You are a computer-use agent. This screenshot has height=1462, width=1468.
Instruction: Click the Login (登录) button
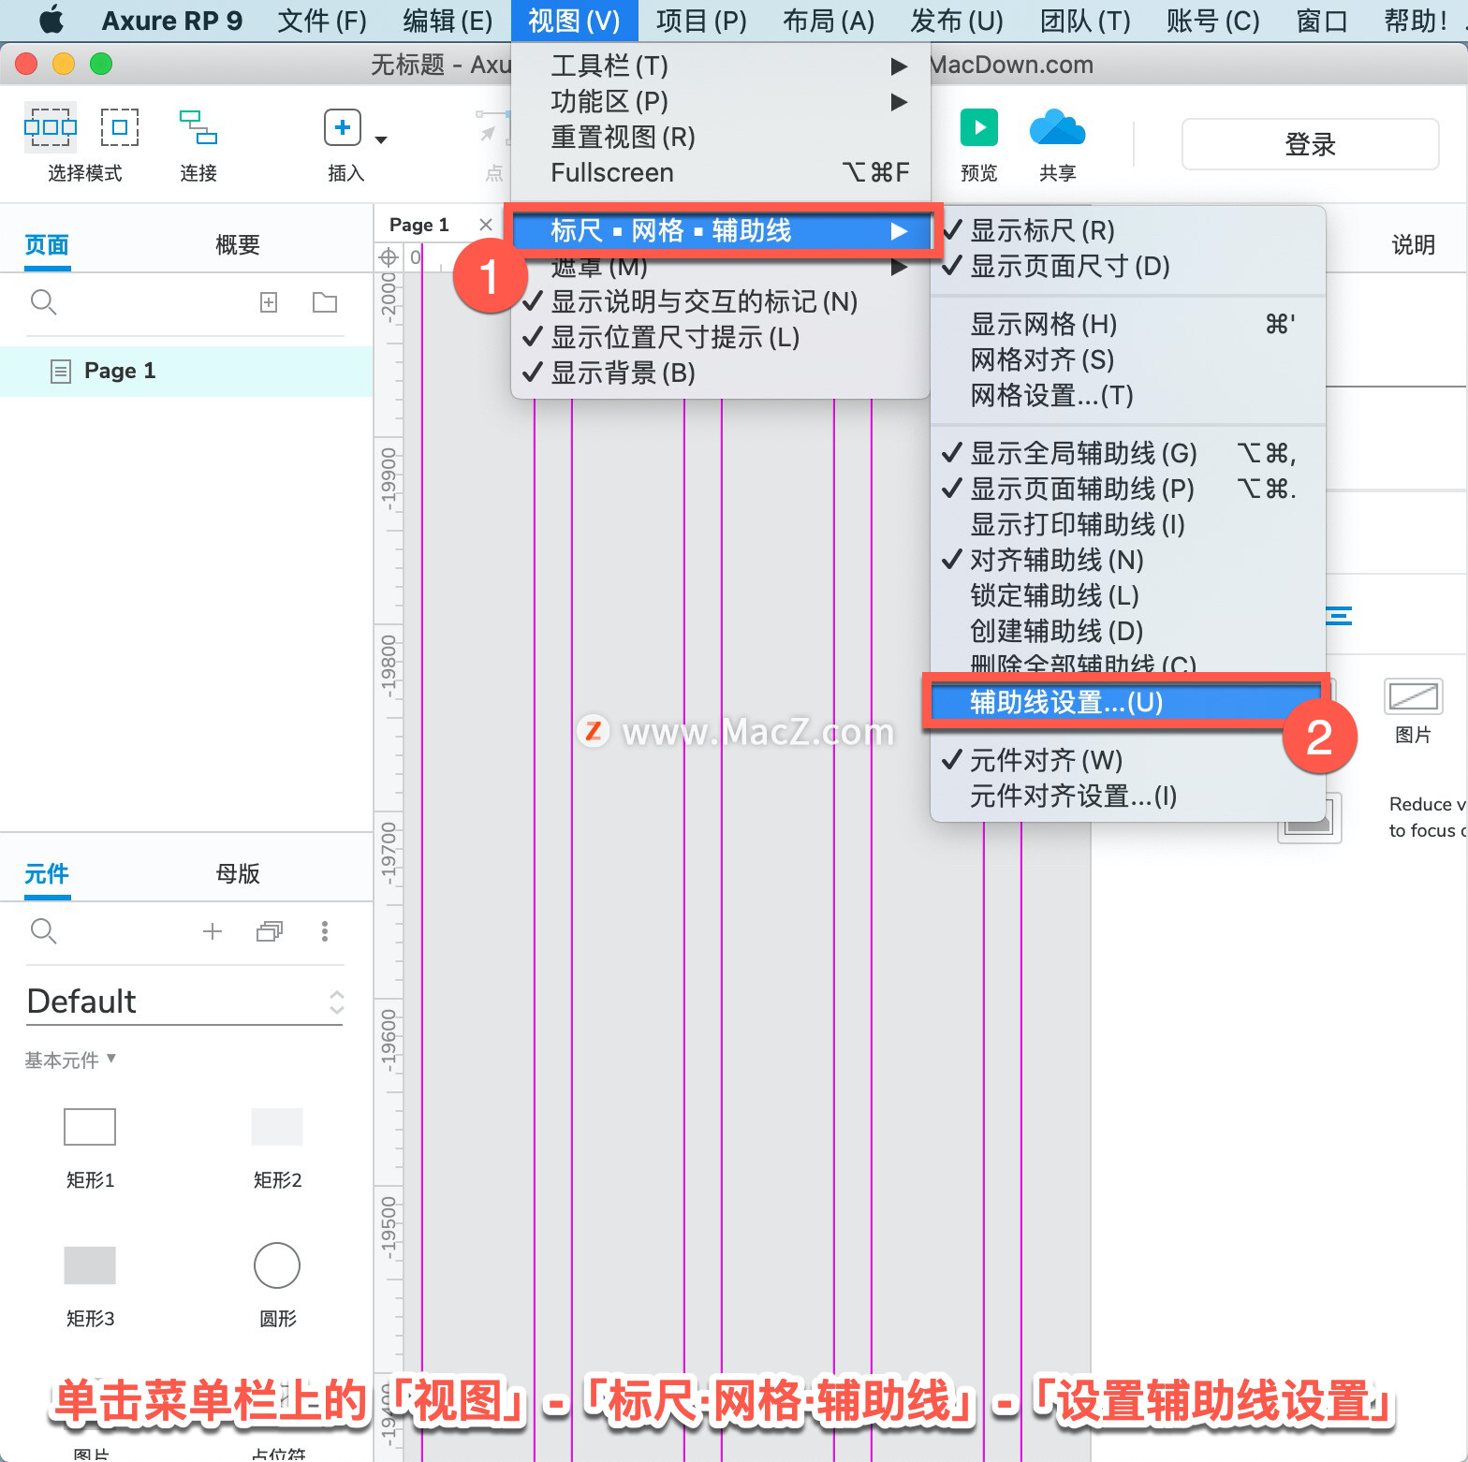pyautogui.click(x=1310, y=144)
